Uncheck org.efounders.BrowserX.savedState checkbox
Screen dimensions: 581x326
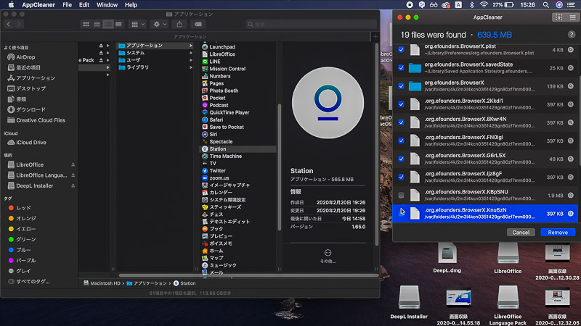pos(401,67)
